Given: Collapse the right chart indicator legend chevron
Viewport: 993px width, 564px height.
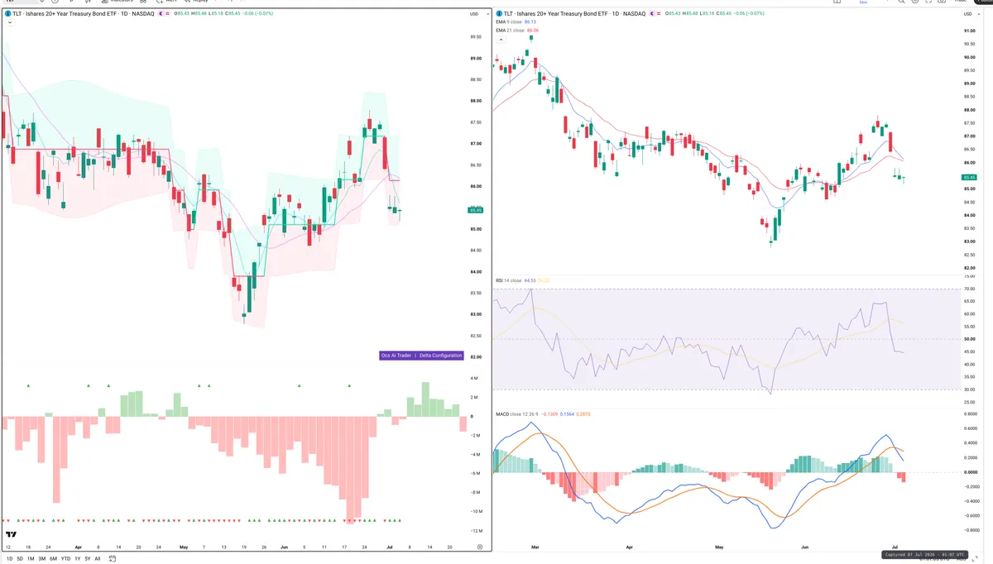Looking at the screenshot, I should click(x=499, y=38).
